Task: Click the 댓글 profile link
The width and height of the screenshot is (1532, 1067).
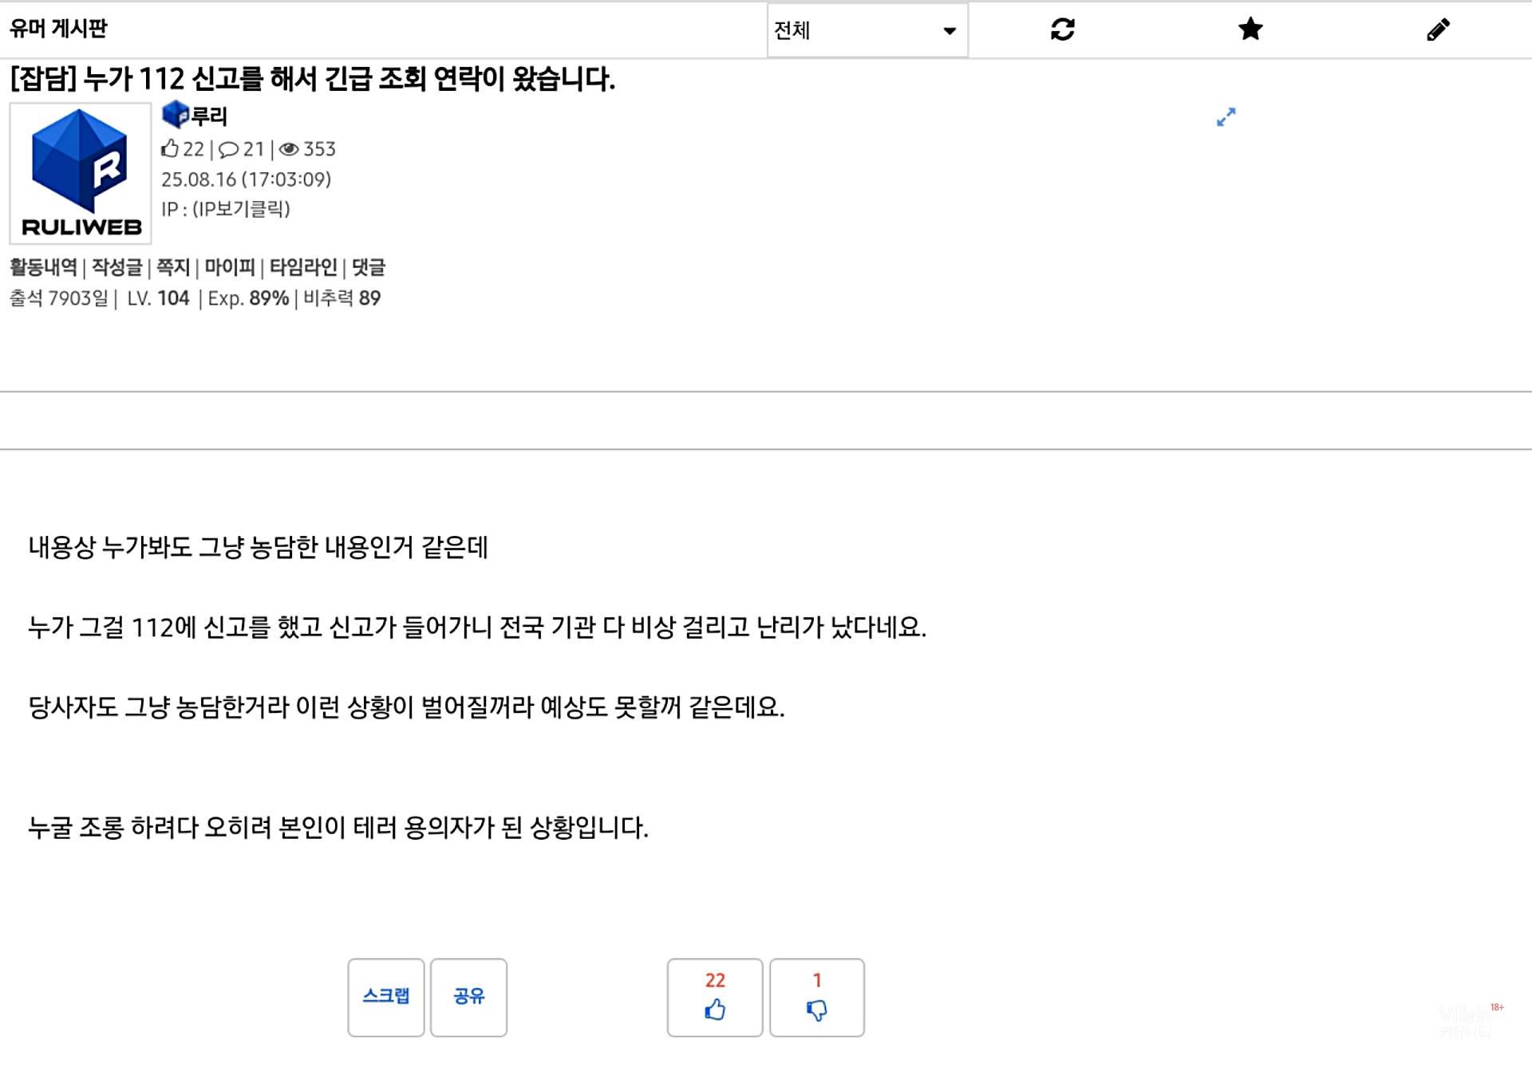Action: point(369,267)
